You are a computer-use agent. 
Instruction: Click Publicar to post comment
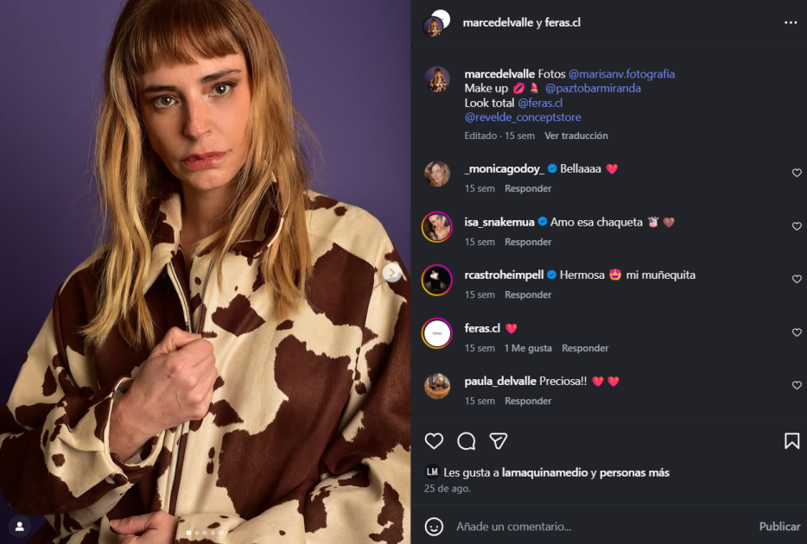click(x=779, y=526)
